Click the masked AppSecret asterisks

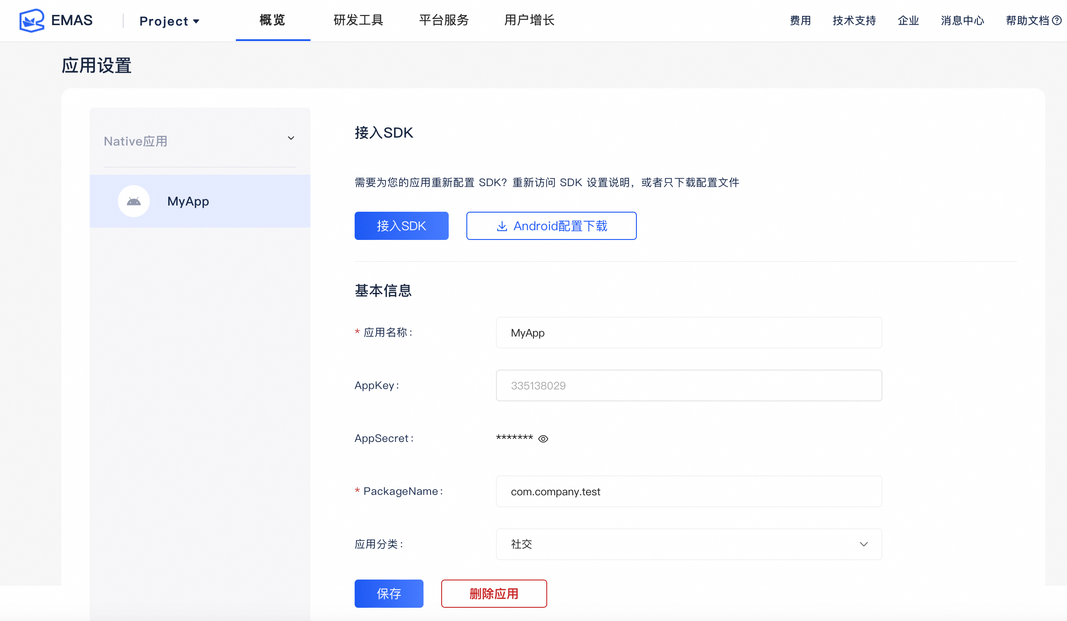(x=515, y=438)
